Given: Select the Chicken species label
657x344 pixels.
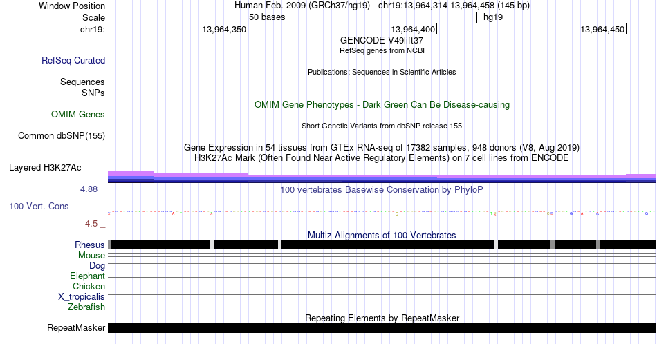Looking at the screenshot, I should pyautogui.click(x=89, y=286).
